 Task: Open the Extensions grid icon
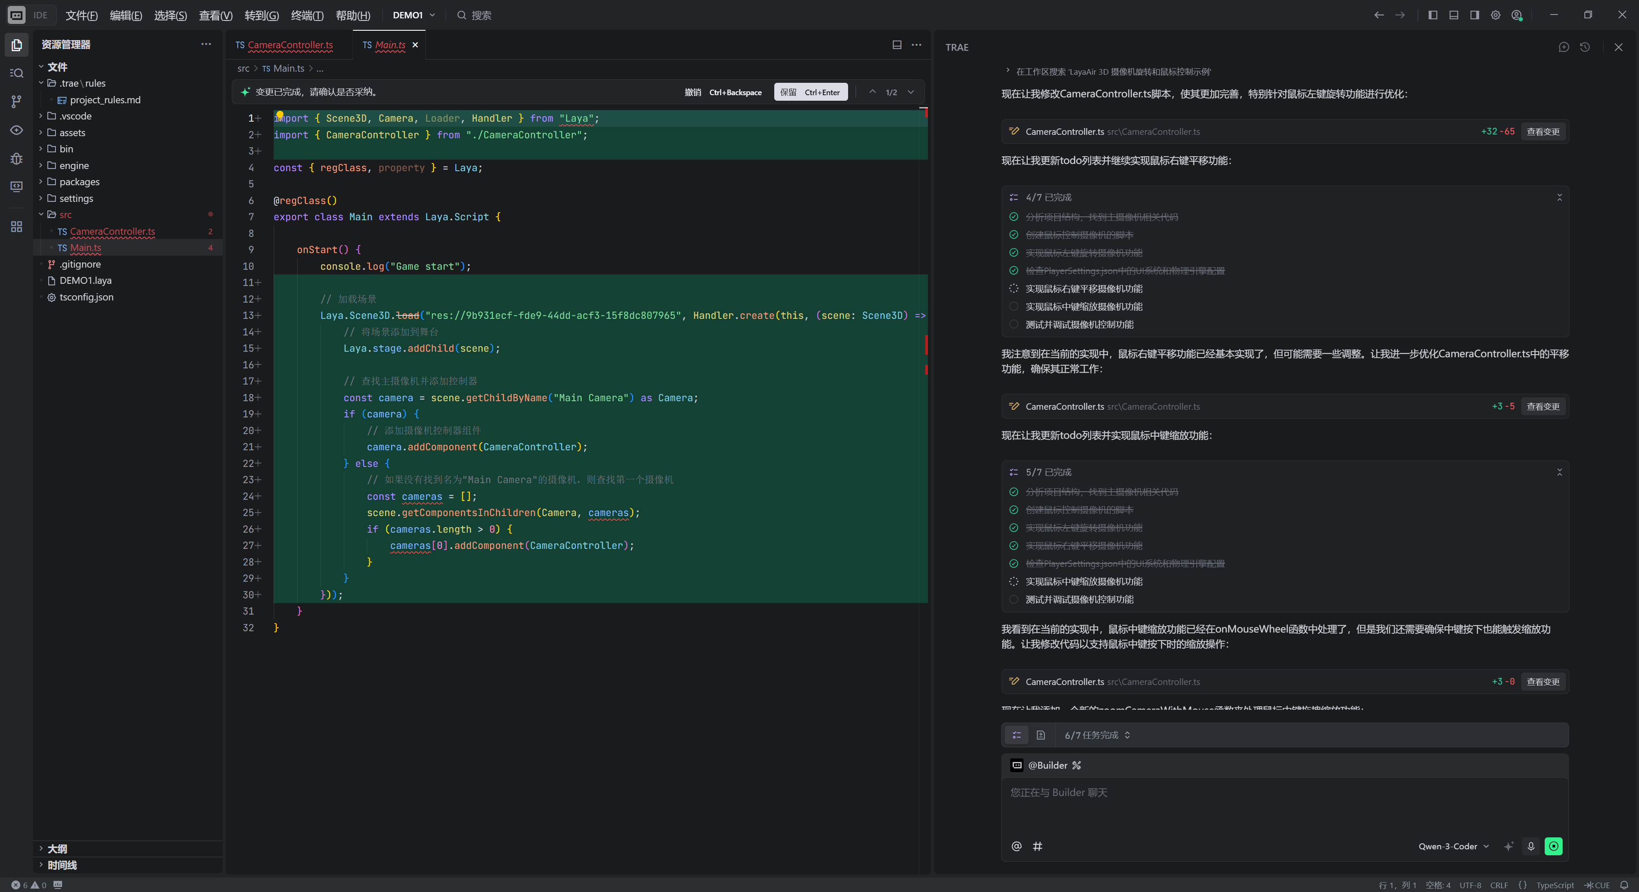pos(17,227)
